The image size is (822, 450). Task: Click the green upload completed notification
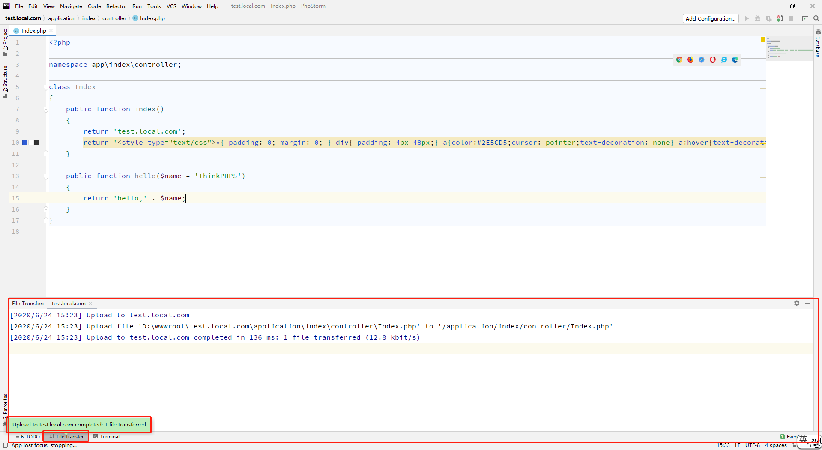(x=79, y=425)
